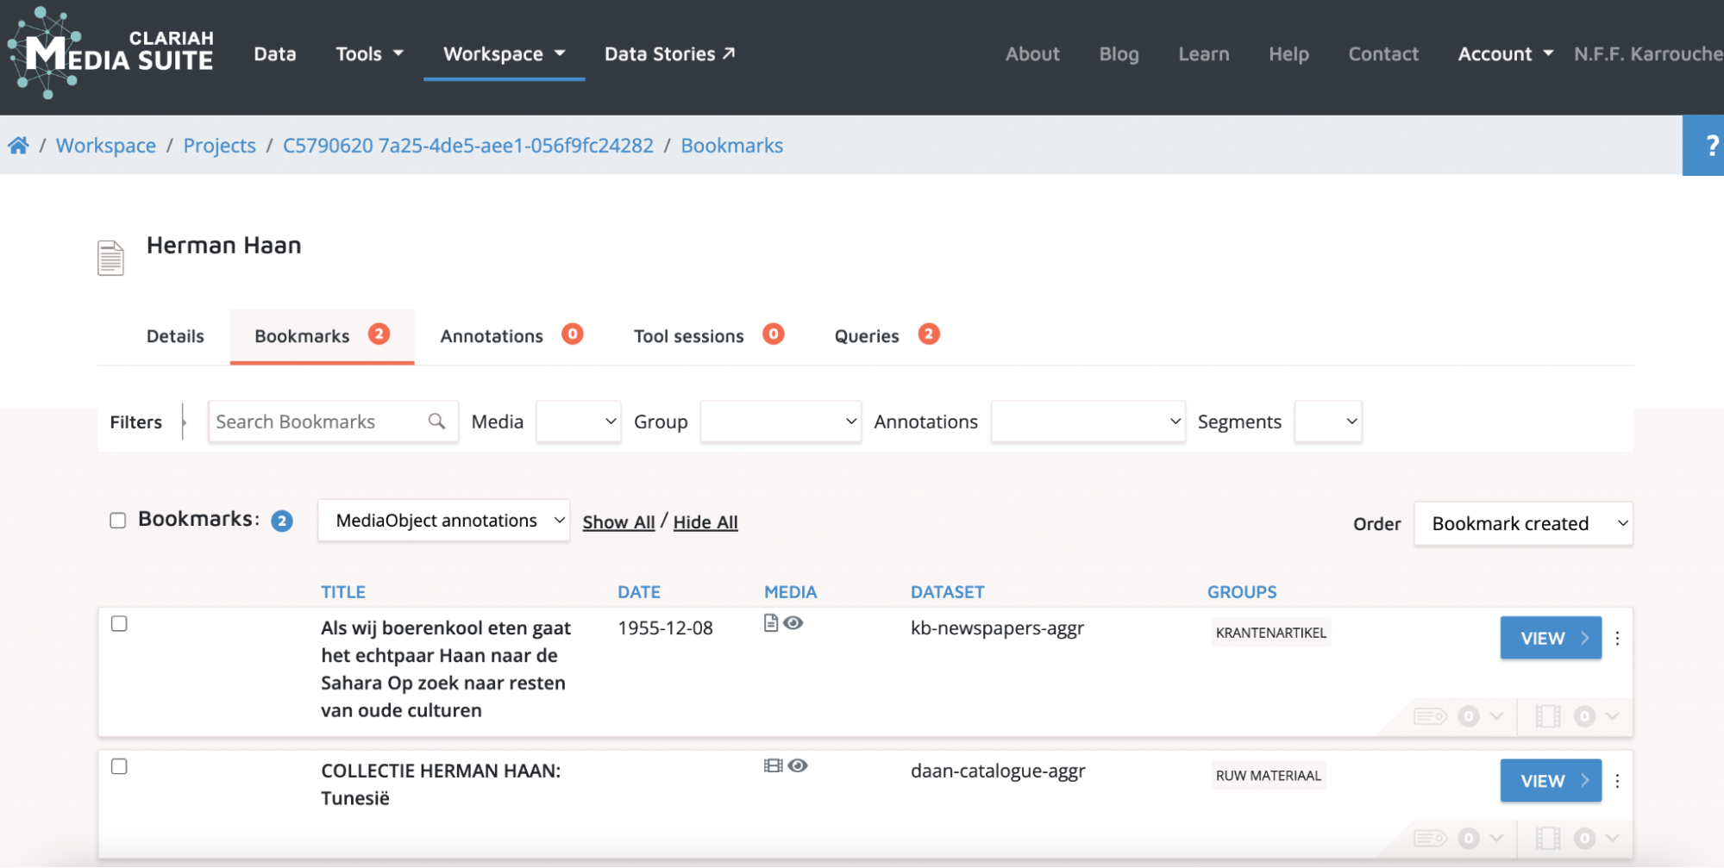Open the three-dot menu for the newspaper bookmark
Viewport: 1724px width, 868px height.
(1617, 639)
